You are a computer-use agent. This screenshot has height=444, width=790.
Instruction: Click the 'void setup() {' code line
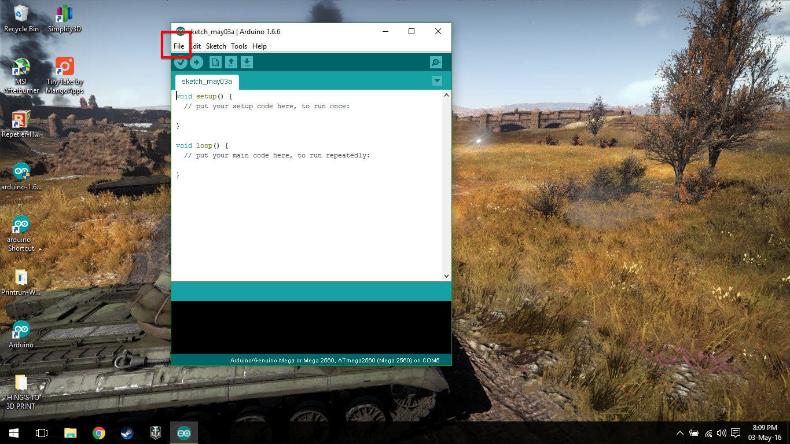[204, 96]
